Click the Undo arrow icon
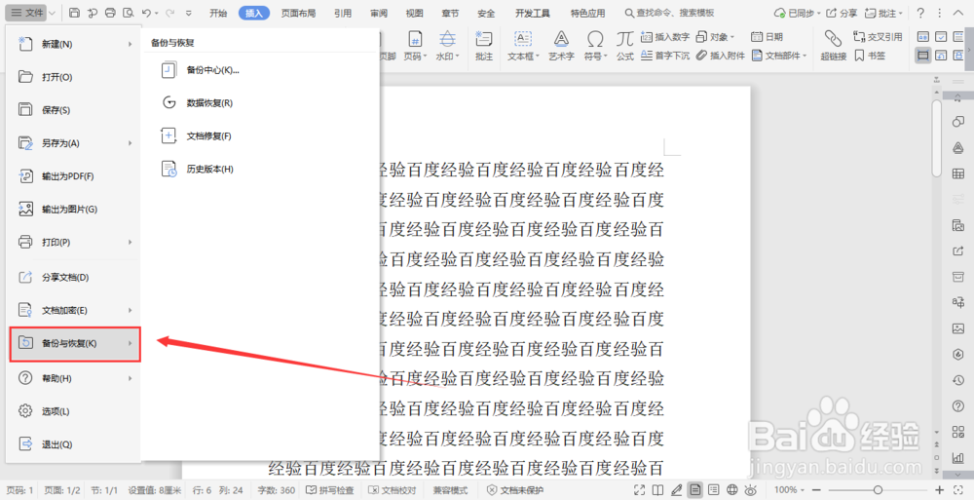 pyautogui.click(x=146, y=13)
